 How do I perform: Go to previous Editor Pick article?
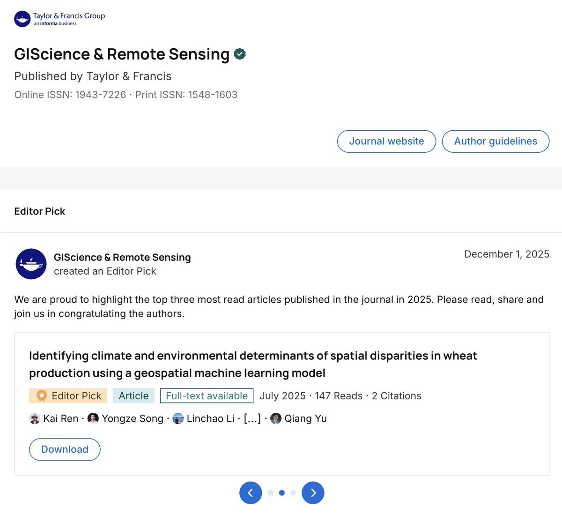tap(251, 493)
